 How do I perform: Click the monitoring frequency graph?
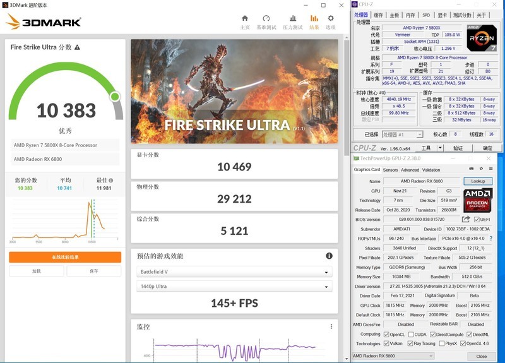pyautogui.click(x=234, y=350)
